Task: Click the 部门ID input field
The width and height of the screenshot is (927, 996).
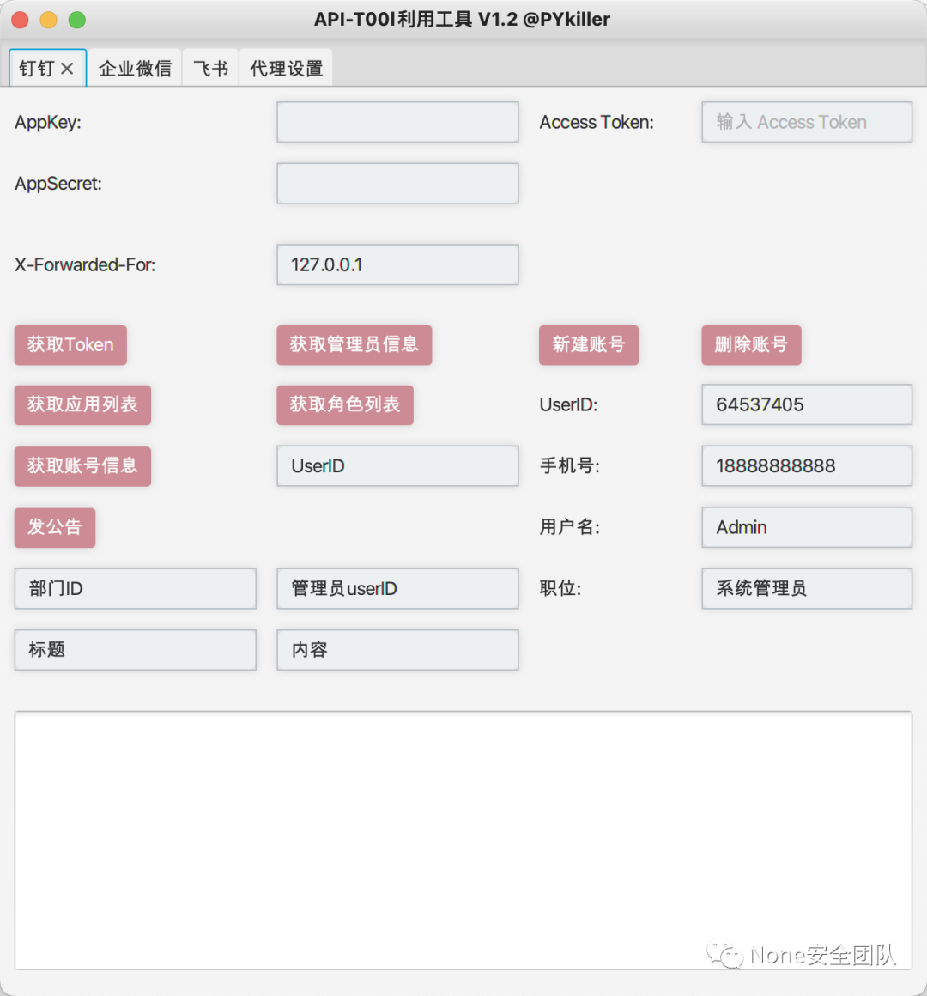Action: pyautogui.click(x=136, y=589)
